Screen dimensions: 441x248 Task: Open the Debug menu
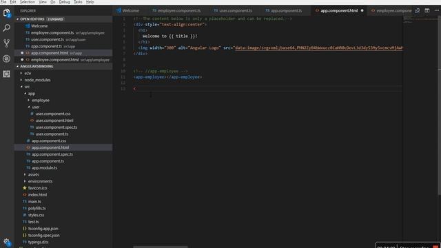coord(64,2)
